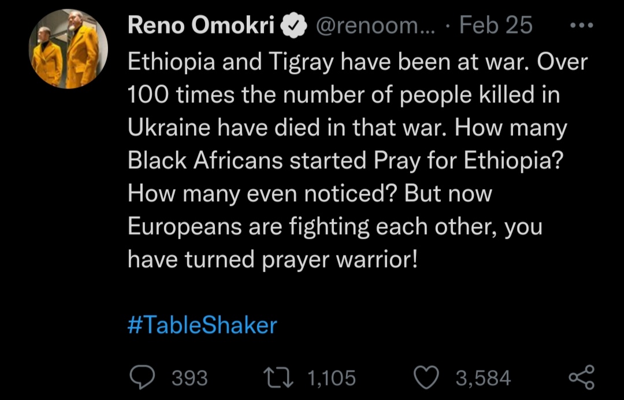624x400 pixels.
Task: Click the phrase 'How many even noticed?'
Action: [x=262, y=194]
